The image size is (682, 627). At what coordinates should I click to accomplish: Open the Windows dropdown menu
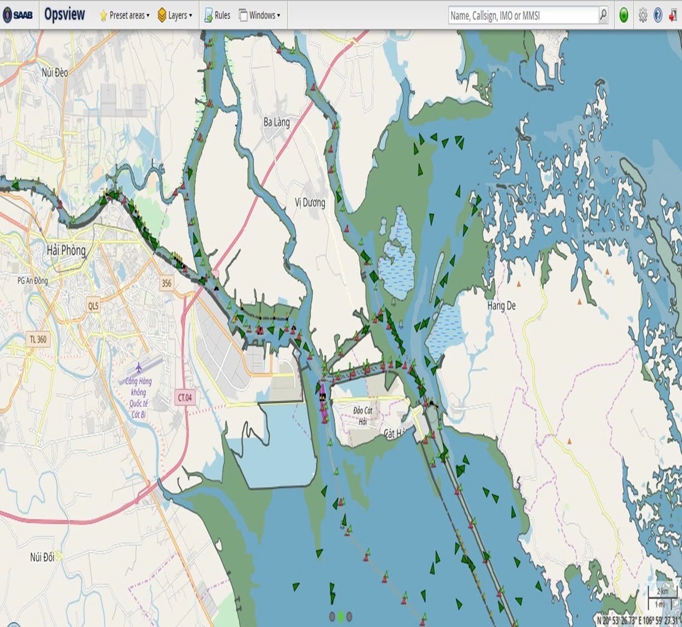[x=259, y=16]
